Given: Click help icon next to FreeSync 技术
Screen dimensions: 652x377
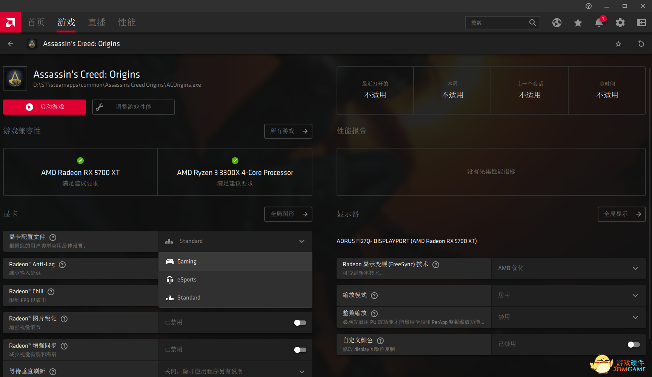Looking at the screenshot, I should click(x=436, y=265).
